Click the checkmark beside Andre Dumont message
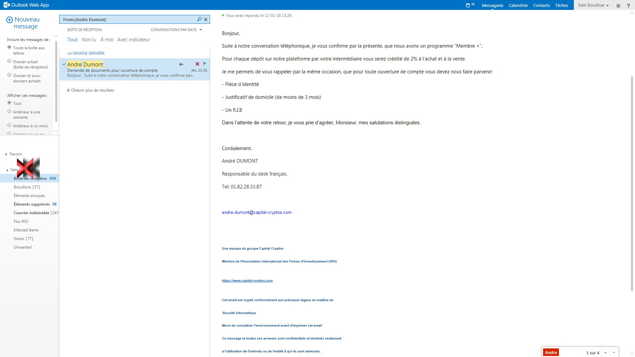This screenshot has height=357, width=635. click(64, 64)
